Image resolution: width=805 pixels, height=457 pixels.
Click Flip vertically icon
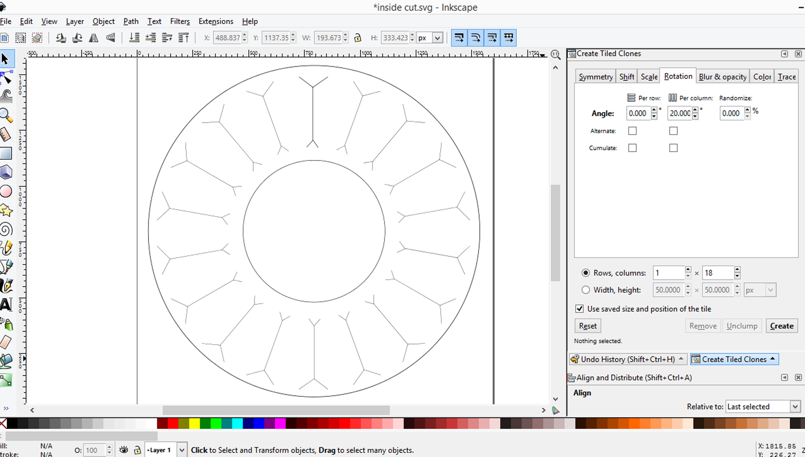(110, 38)
